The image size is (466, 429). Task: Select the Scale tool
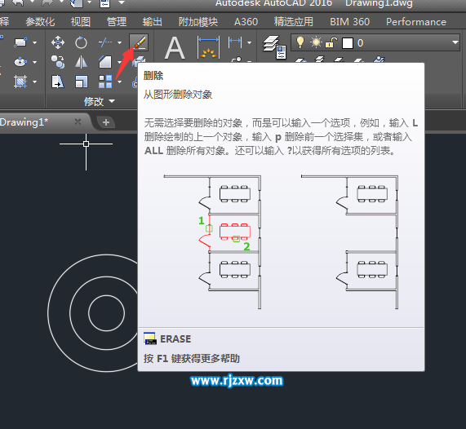point(81,82)
